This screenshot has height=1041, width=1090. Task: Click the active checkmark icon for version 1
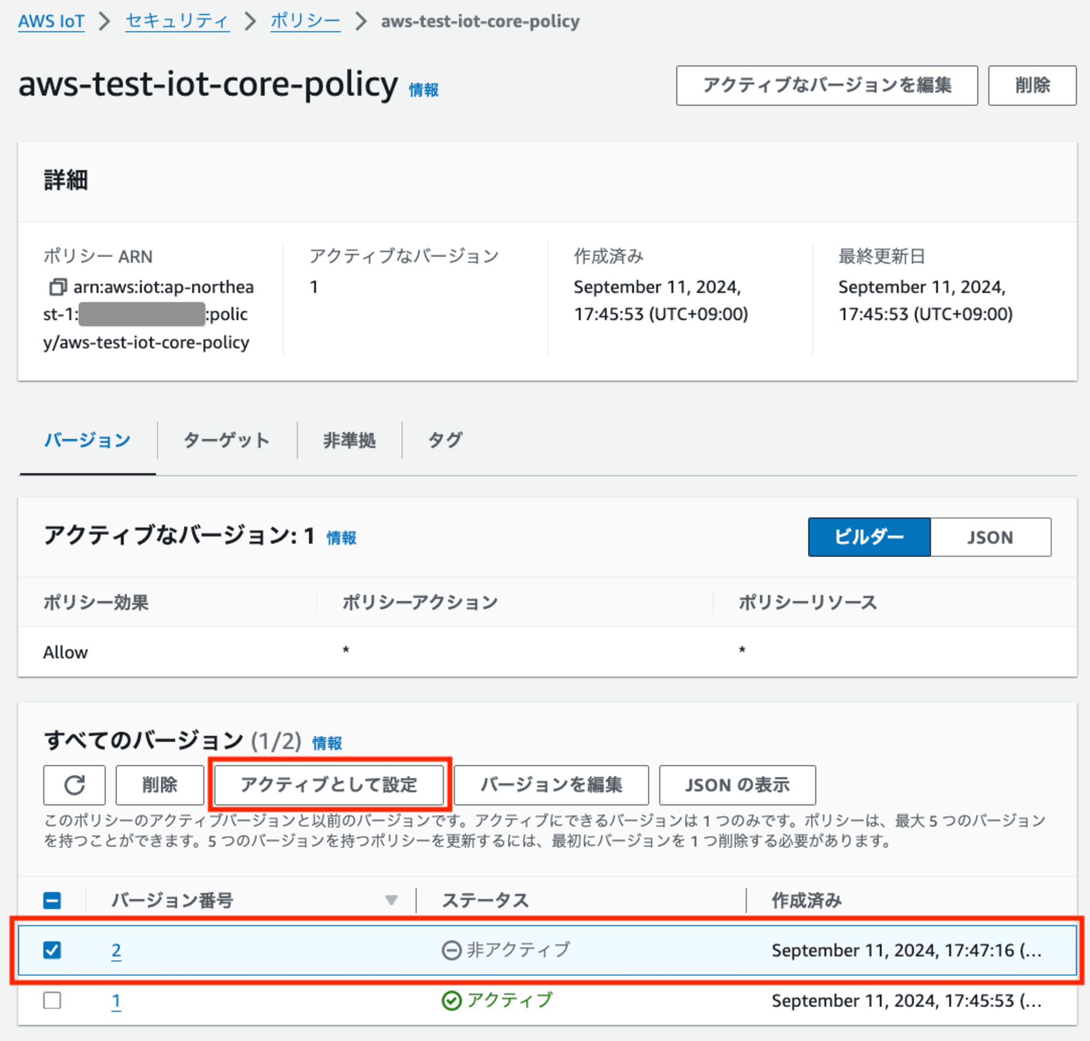[451, 1001]
